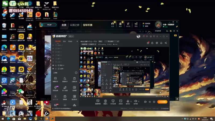Switch to the 我的场景 scene tab
This screenshot has height=121, width=215.
coord(58,41)
